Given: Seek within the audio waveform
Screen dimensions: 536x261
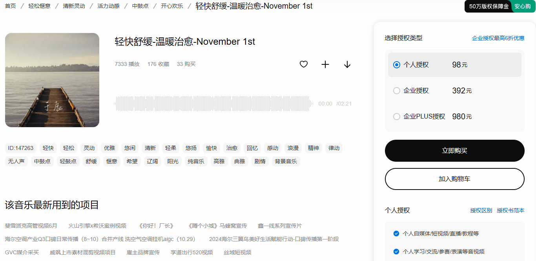Looking at the screenshot, I should pyautogui.click(x=214, y=104).
